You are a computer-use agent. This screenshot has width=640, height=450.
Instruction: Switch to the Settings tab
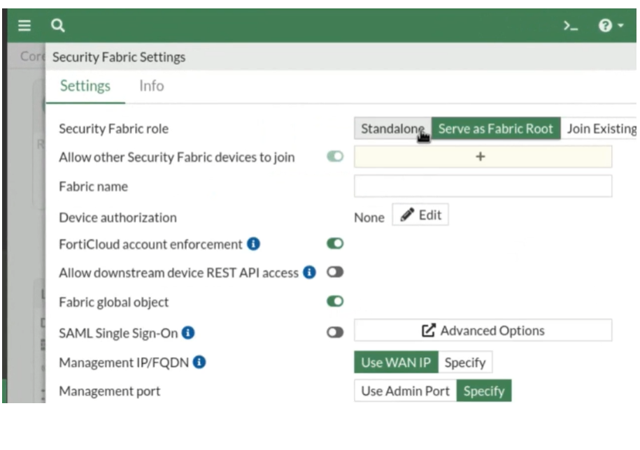85,86
